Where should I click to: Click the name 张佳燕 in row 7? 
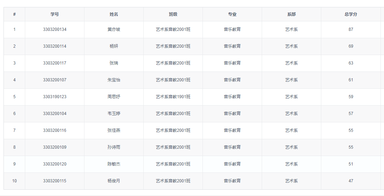114,130
